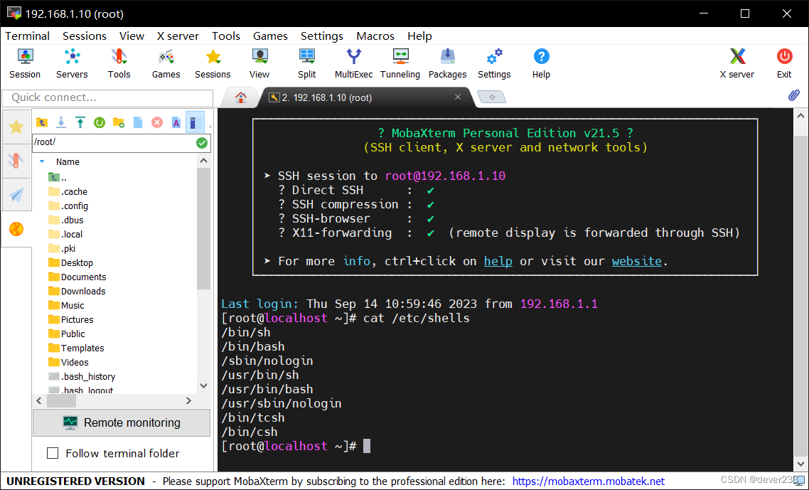Viewport: 809px width, 490px height.
Task: Open the mobaxterm.mobatek.net link
Action: point(588,481)
